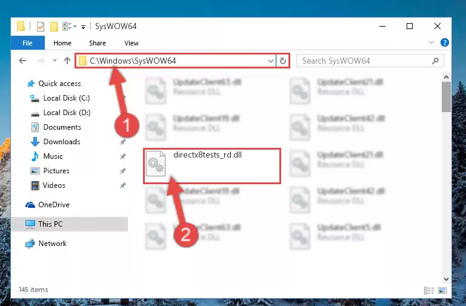Click the Properties icon in the title bar
The image size is (466, 306).
click(41, 27)
